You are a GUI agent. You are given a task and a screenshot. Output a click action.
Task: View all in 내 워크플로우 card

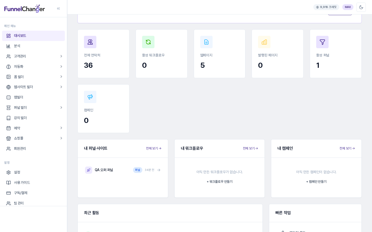coord(251,148)
